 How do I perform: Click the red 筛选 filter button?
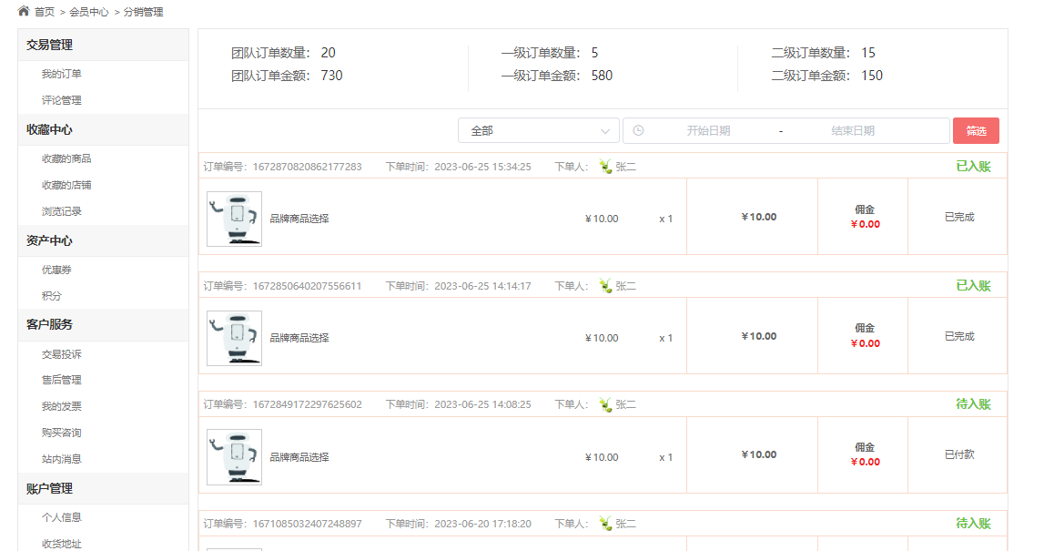[976, 130]
